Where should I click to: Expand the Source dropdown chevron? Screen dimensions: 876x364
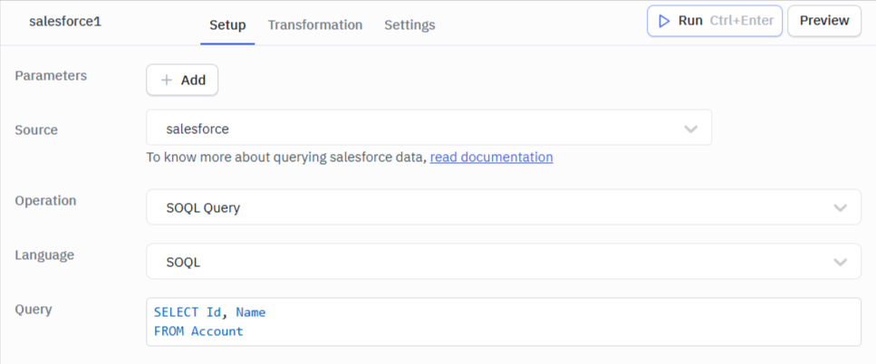[x=691, y=129]
